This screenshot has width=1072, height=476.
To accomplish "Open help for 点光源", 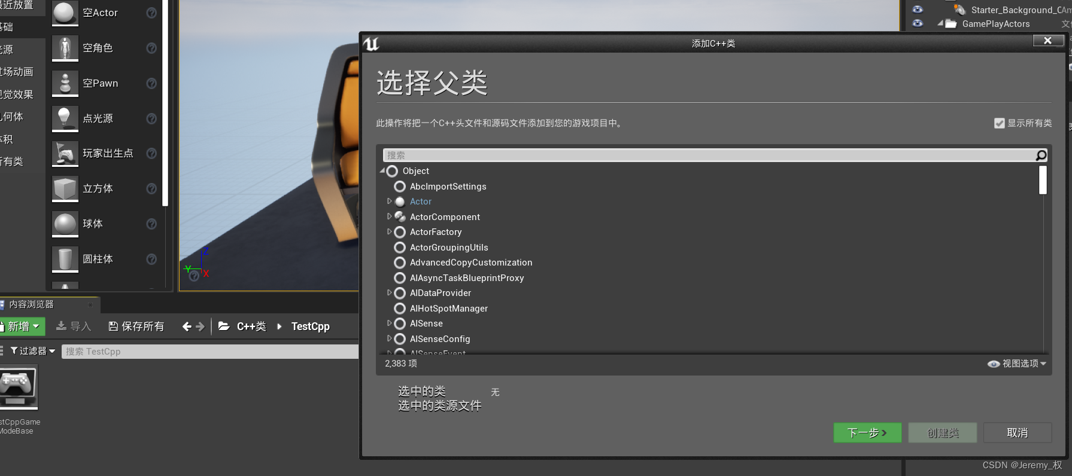I will click(x=151, y=118).
